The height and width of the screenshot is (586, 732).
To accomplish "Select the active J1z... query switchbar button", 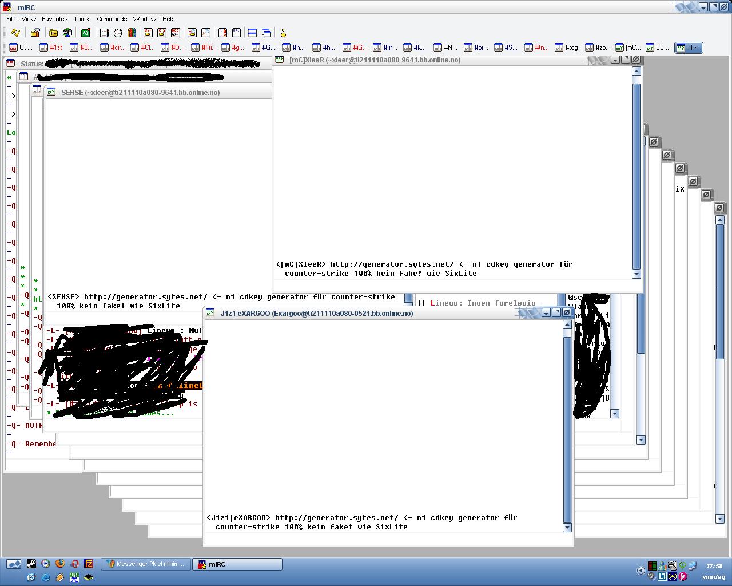I will click(689, 47).
